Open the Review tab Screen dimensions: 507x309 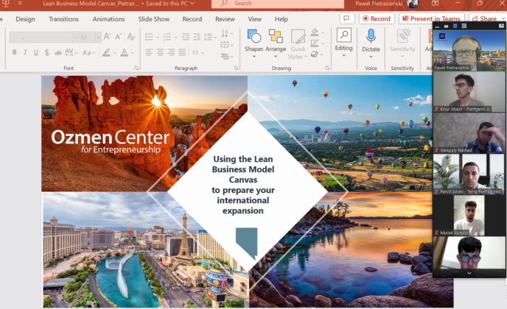[225, 19]
